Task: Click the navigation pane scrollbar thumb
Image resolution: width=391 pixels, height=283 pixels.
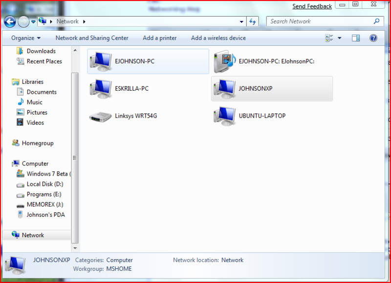Action: click(75, 158)
